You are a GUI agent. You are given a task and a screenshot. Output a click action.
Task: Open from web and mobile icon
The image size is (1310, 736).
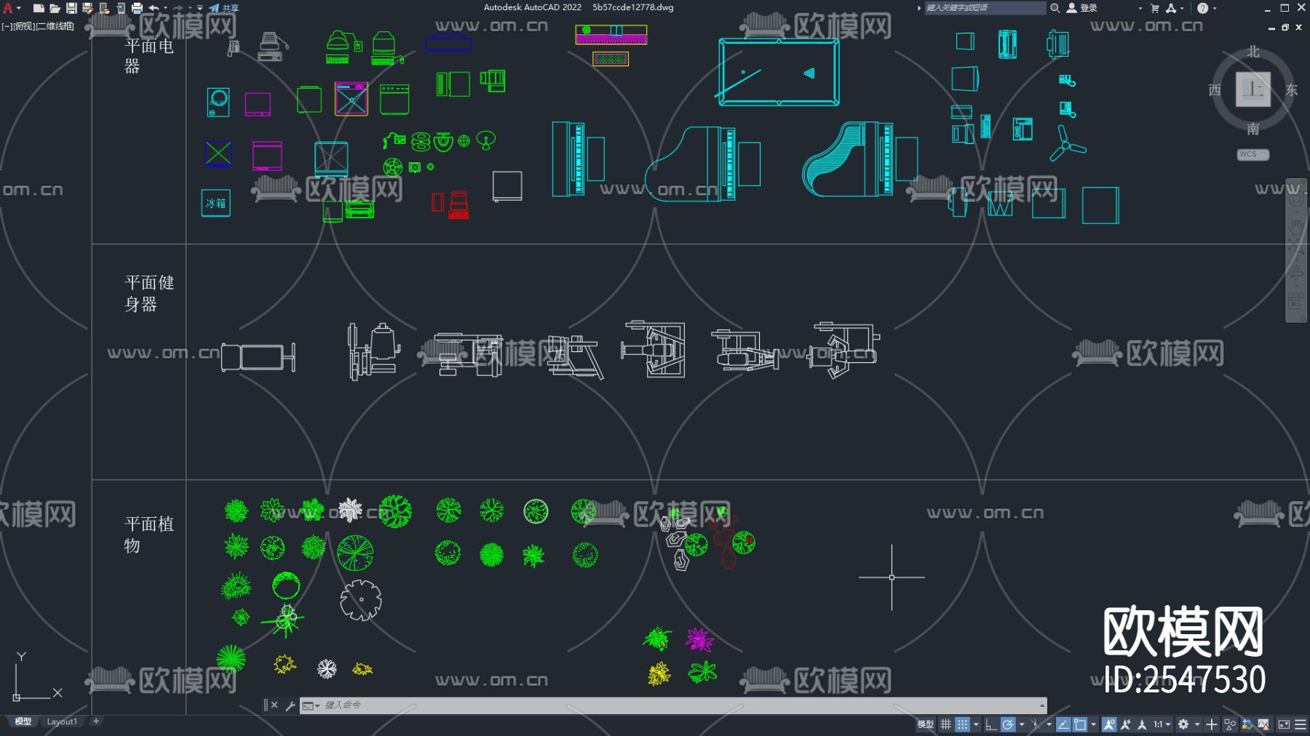tap(104, 8)
